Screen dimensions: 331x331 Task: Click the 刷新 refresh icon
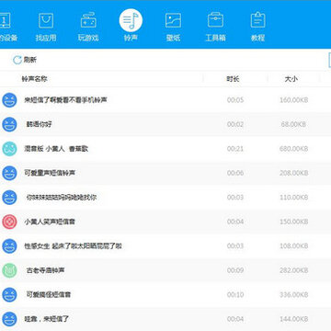point(17,60)
